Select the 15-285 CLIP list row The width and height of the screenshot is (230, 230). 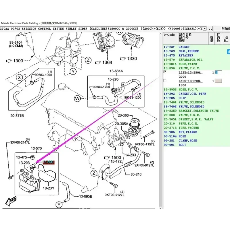197,98
